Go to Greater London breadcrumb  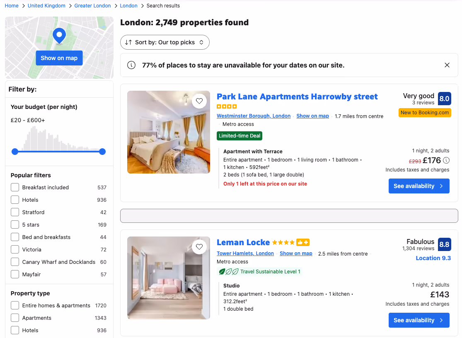tap(92, 6)
